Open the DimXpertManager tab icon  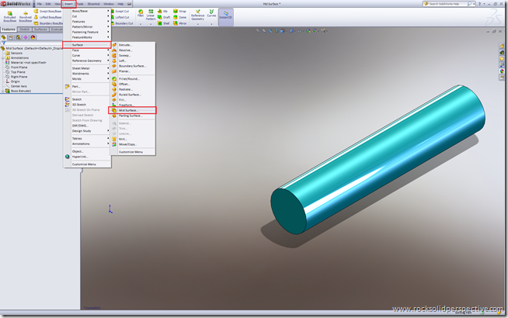(x=26, y=37)
